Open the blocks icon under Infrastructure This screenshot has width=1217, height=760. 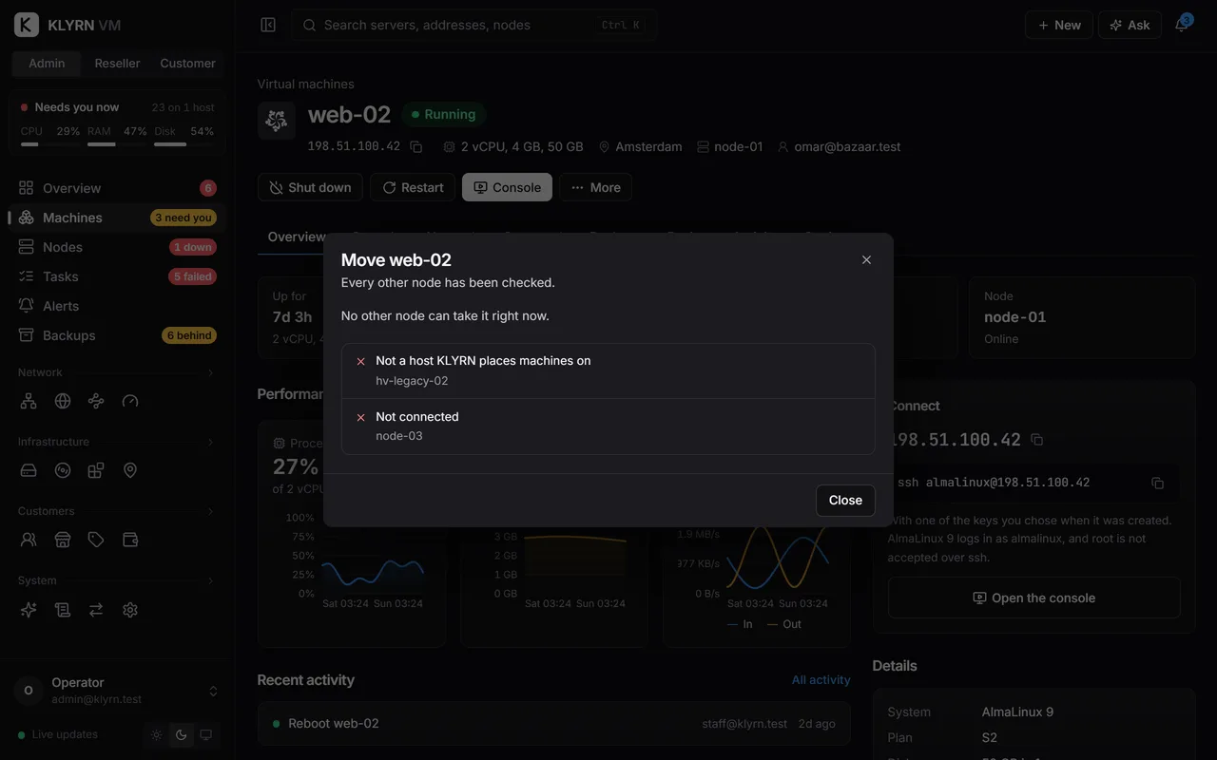click(96, 470)
